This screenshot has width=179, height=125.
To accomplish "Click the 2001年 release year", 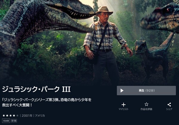I will coord(27,116).
